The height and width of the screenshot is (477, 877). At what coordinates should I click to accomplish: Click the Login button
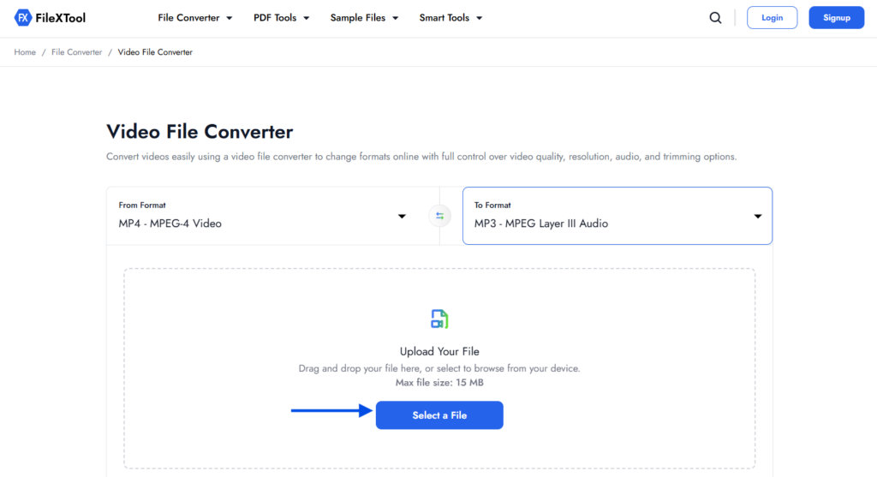click(772, 18)
